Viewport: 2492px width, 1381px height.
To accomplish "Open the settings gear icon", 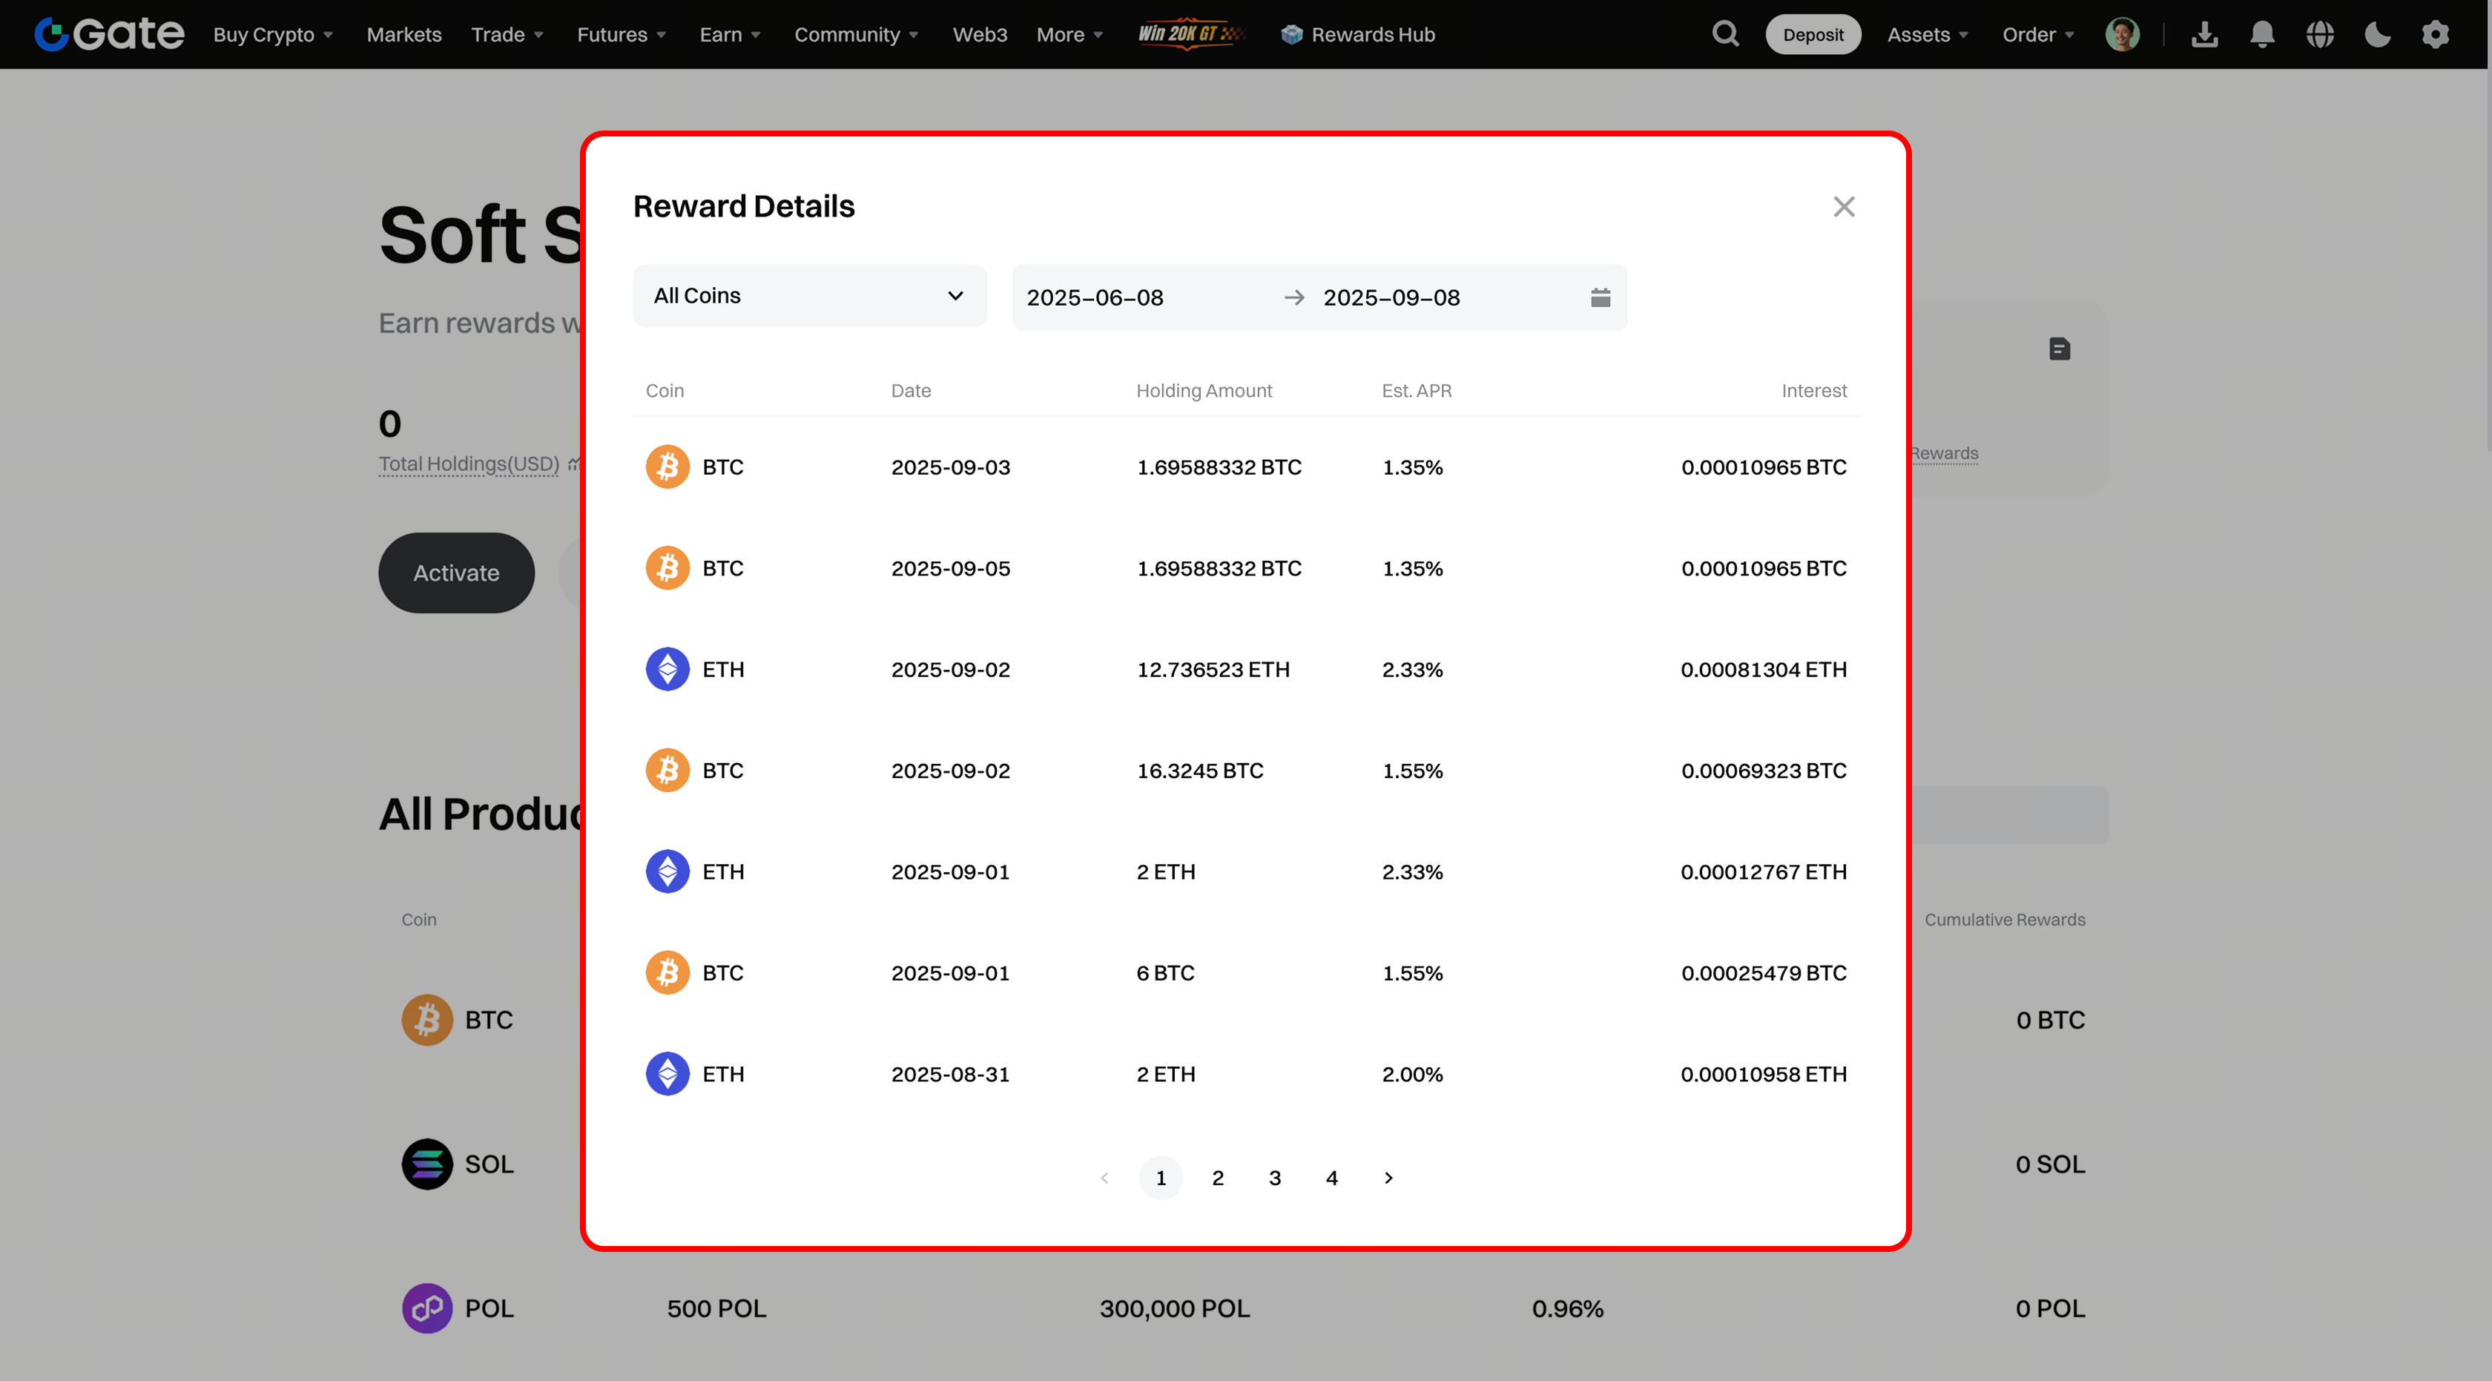I will (x=2435, y=35).
